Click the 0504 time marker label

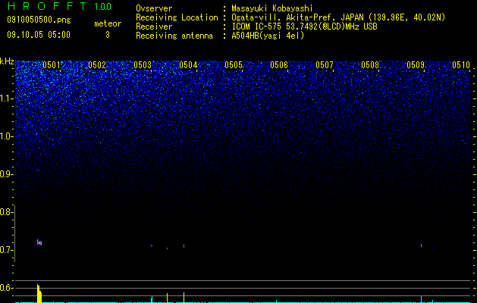[188, 65]
